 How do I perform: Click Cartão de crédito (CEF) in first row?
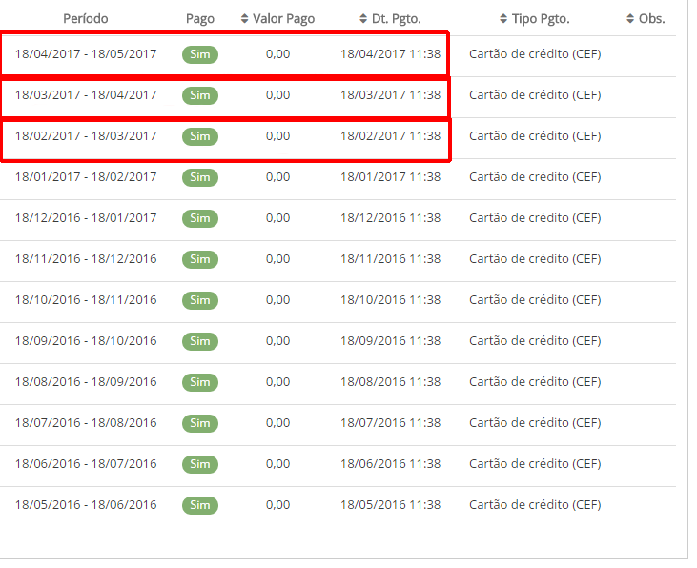click(535, 54)
